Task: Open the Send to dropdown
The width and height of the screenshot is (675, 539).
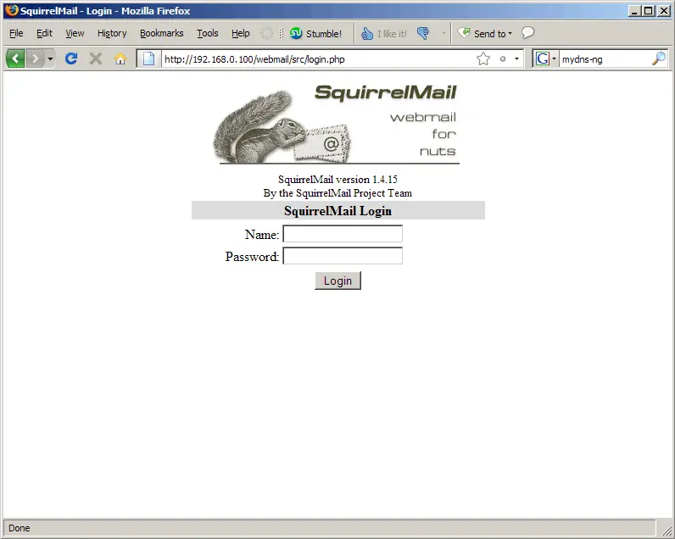Action: [x=485, y=34]
